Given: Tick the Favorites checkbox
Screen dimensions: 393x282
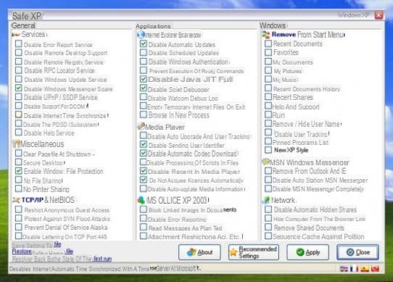Looking at the screenshot, I should click(268, 52).
